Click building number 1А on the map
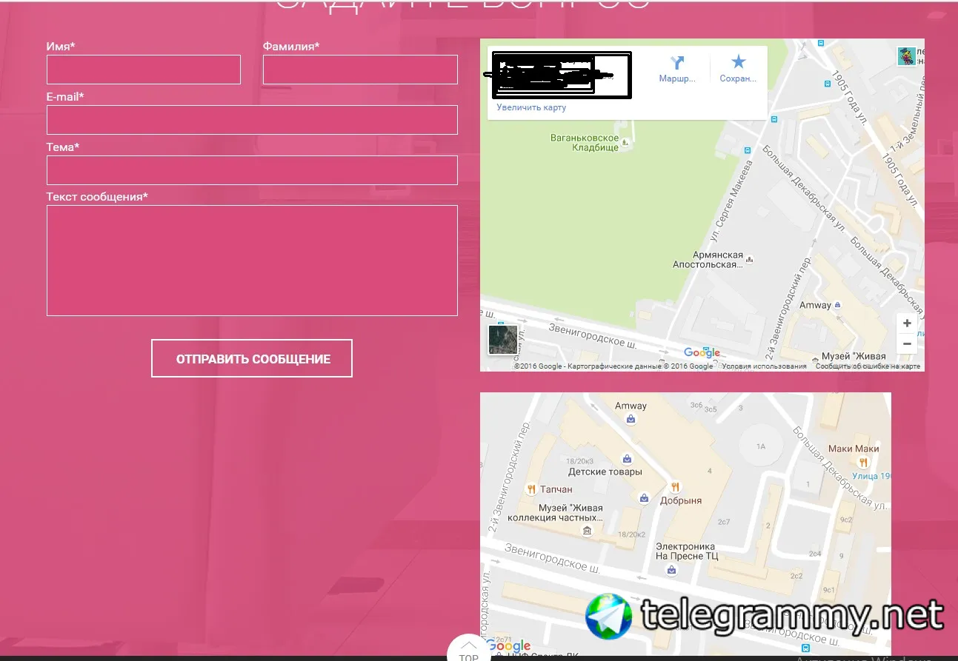Image resolution: width=958 pixels, height=661 pixels. [x=760, y=447]
